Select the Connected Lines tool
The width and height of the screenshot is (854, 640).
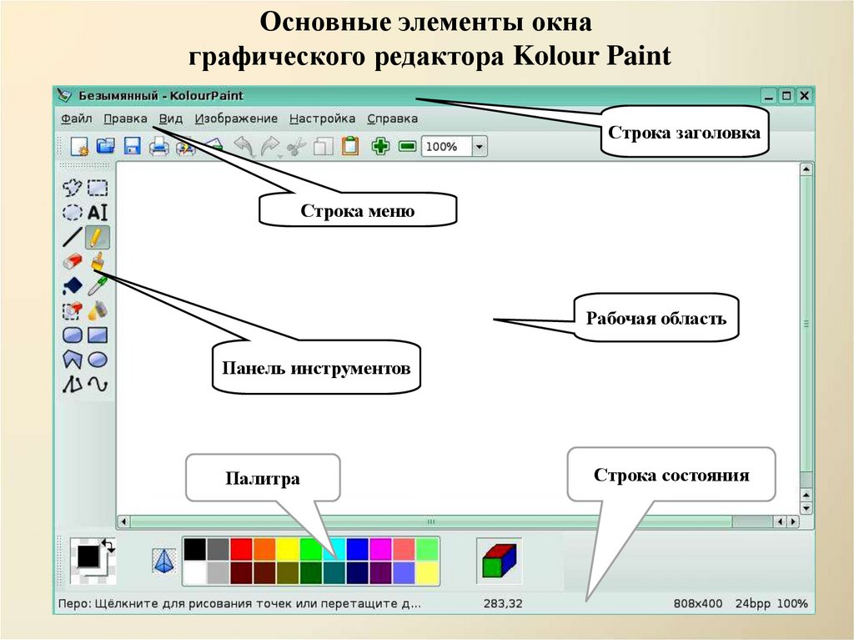(72, 385)
